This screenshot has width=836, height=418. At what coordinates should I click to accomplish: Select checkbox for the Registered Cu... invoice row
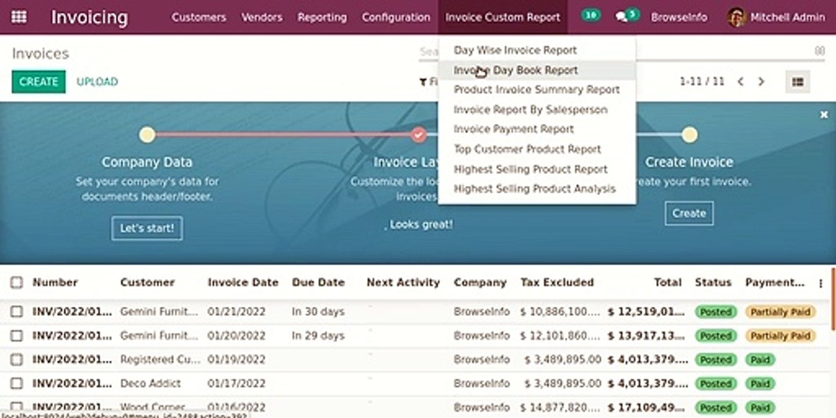16,359
